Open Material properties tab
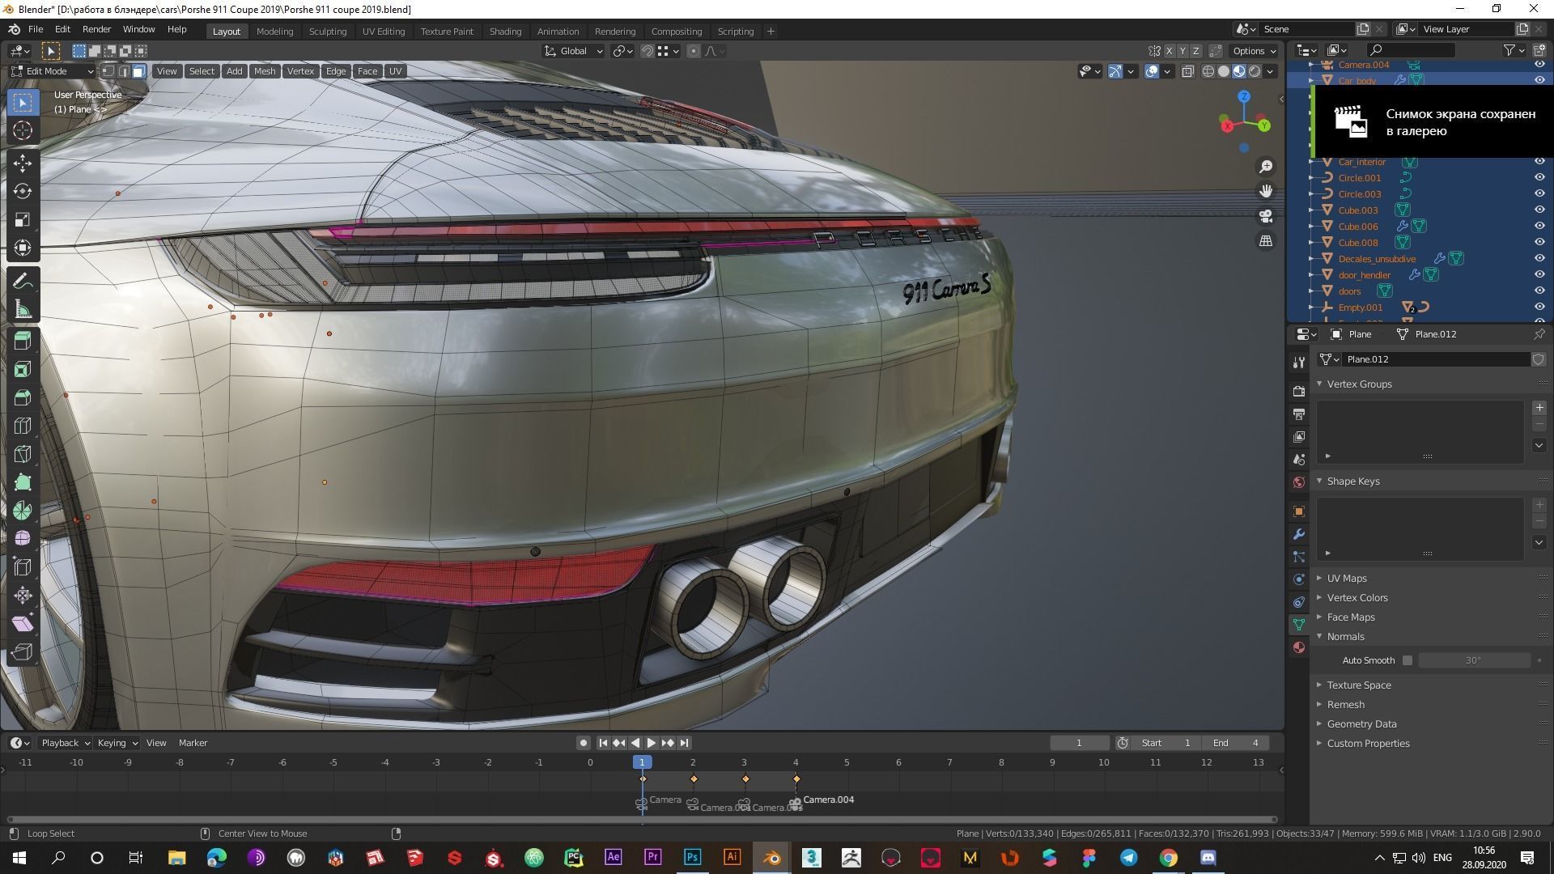This screenshot has width=1554, height=874. (1299, 647)
